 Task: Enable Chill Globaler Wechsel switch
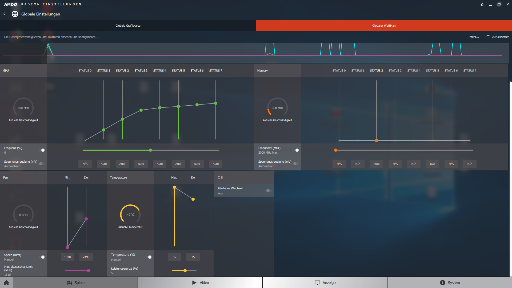[x=269, y=191]
